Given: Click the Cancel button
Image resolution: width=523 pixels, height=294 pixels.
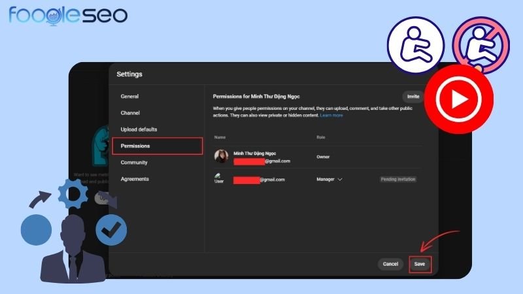Looking at the screenshot, I should [390, 264].
